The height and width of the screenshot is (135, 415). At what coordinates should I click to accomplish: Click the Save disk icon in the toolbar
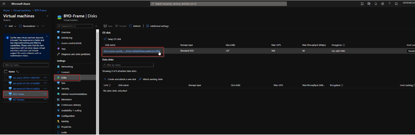pyautogui.click(x=105, y=26)
